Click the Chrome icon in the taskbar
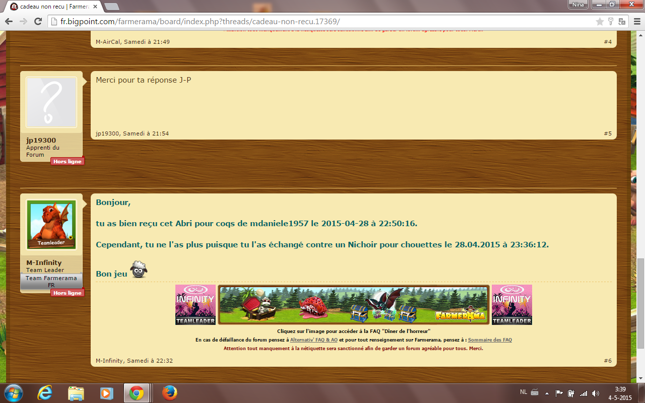This screenshot has height=403, width=645. pyautogui.click(x=137, y=393)
